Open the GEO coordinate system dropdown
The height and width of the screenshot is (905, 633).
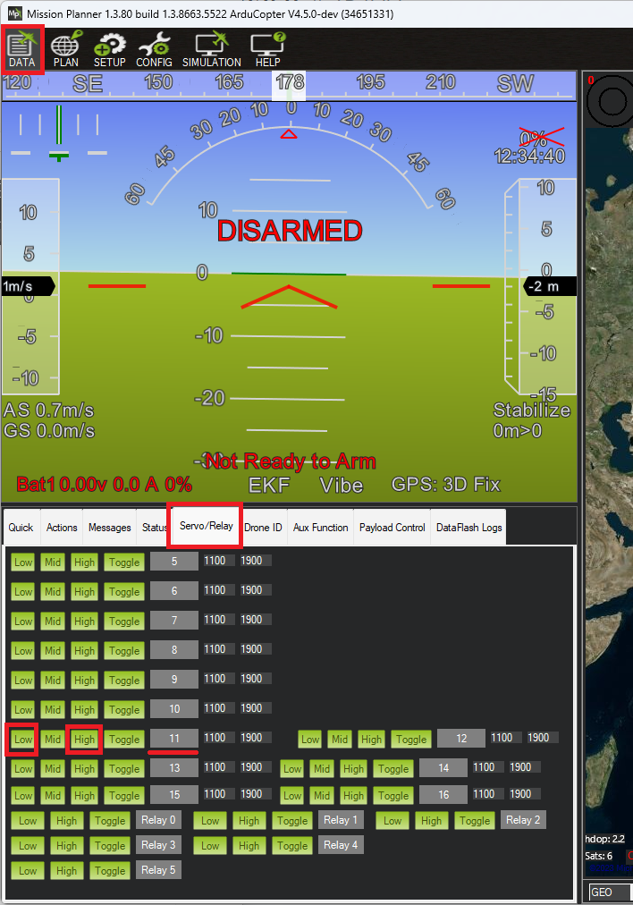pos(610,892)
